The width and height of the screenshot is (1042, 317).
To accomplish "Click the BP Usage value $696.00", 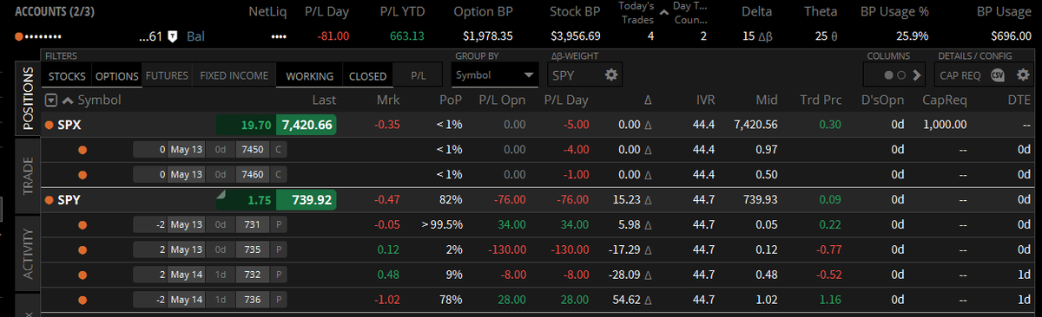I will (x=1011, y=36).
